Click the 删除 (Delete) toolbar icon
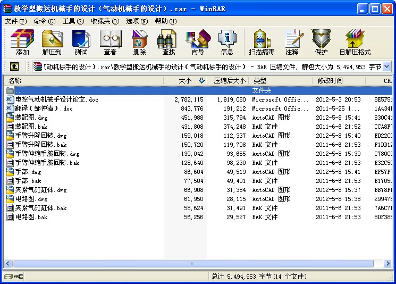 (139, 42)
